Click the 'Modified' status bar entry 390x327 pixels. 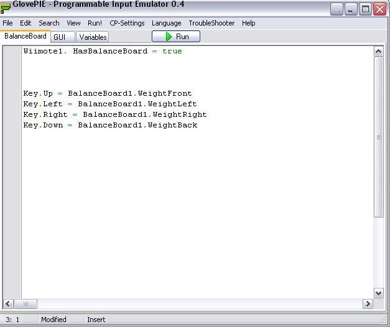(x=53, y=320)
